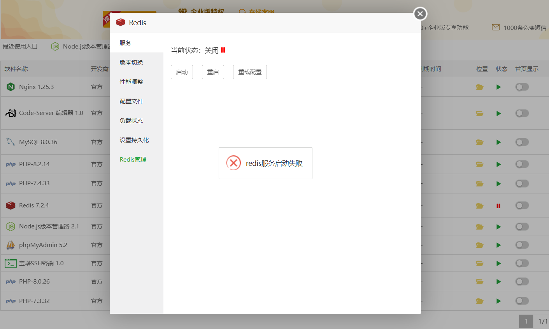Click the green running status icon for Nginx

point(498,87)
